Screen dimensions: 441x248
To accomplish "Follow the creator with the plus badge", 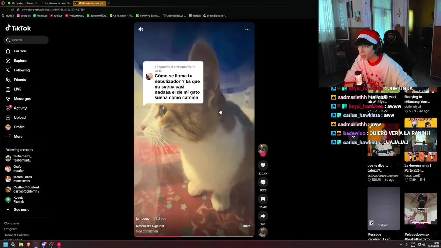I will pos(263,154).
